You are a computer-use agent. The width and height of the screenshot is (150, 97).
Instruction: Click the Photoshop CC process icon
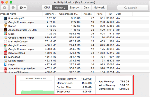[5, 18]
